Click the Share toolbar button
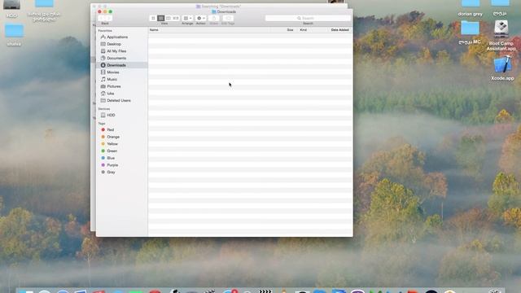This screenshot has width=521, height=293. 214,18
